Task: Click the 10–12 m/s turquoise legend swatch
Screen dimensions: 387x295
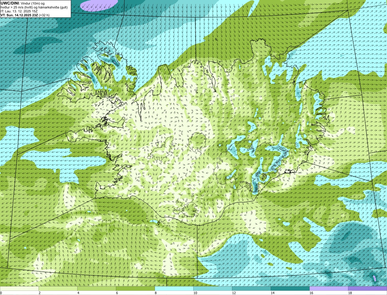Action: pyautogui.click(x=213, y=288)
